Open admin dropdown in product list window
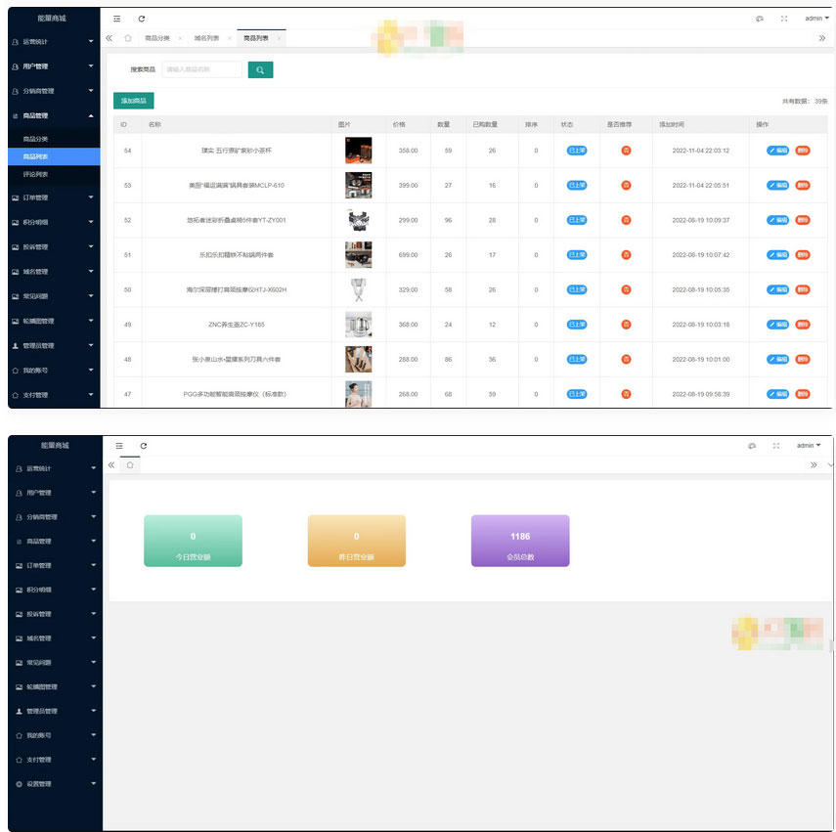The height and width of the screenshot is (832, 836). (x=816, y=19)
